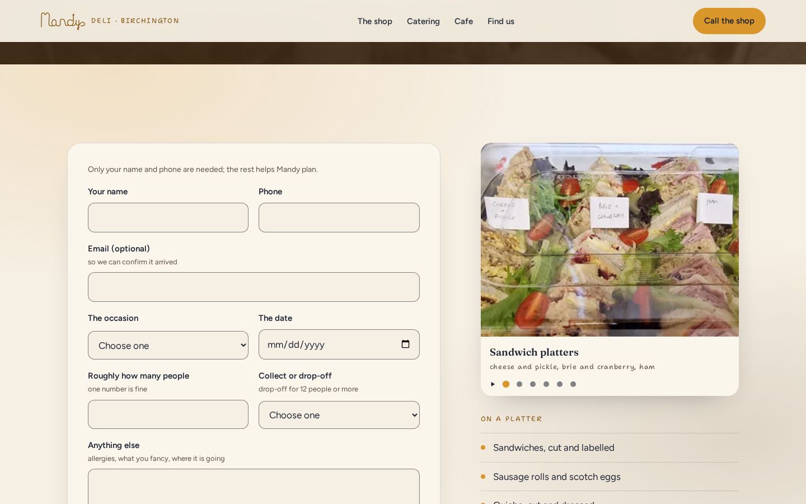The height and width of the screenshot is (504, 806).
Task: Go to The shop page
Action: click(x=375, y=21)
